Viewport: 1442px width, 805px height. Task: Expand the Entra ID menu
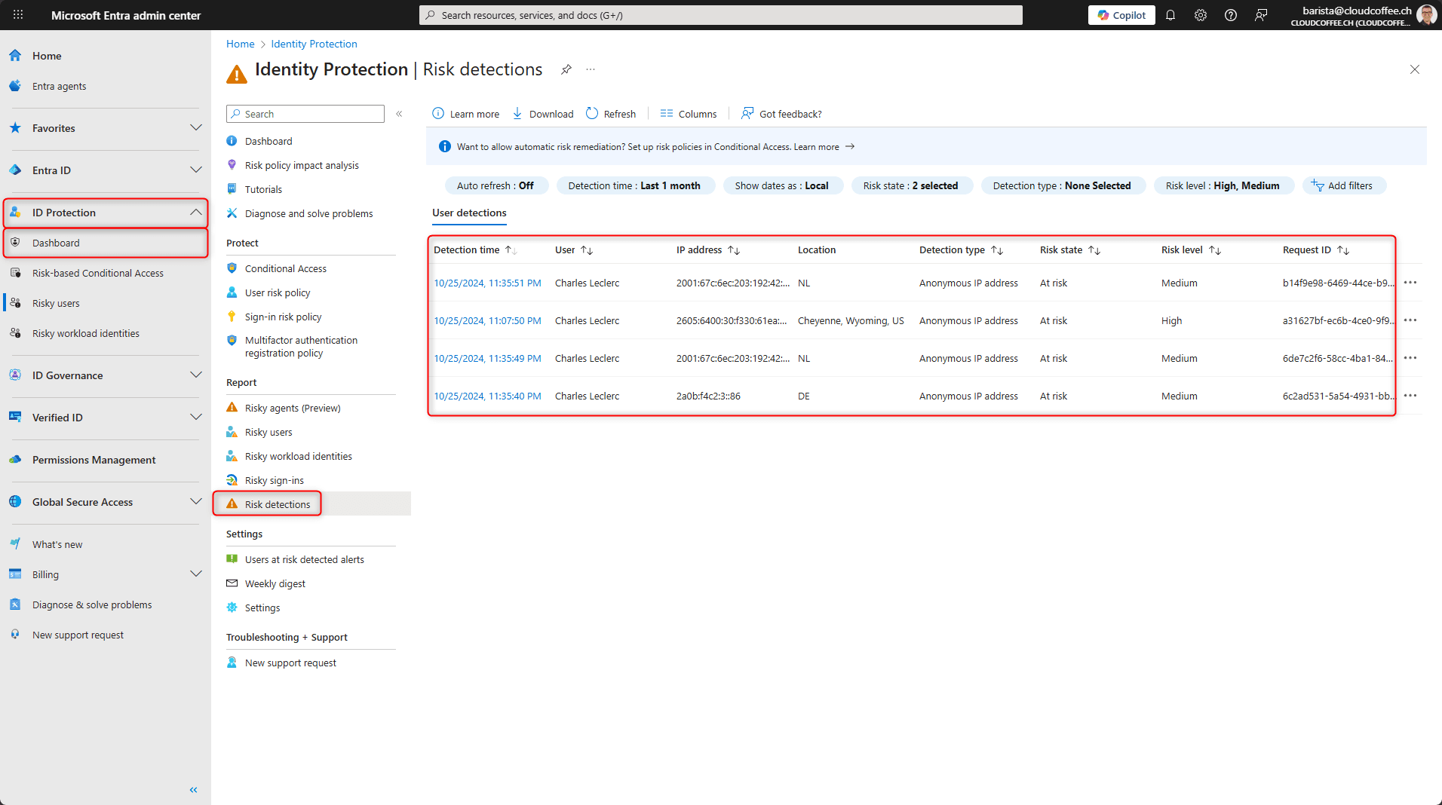coord(195,170)
